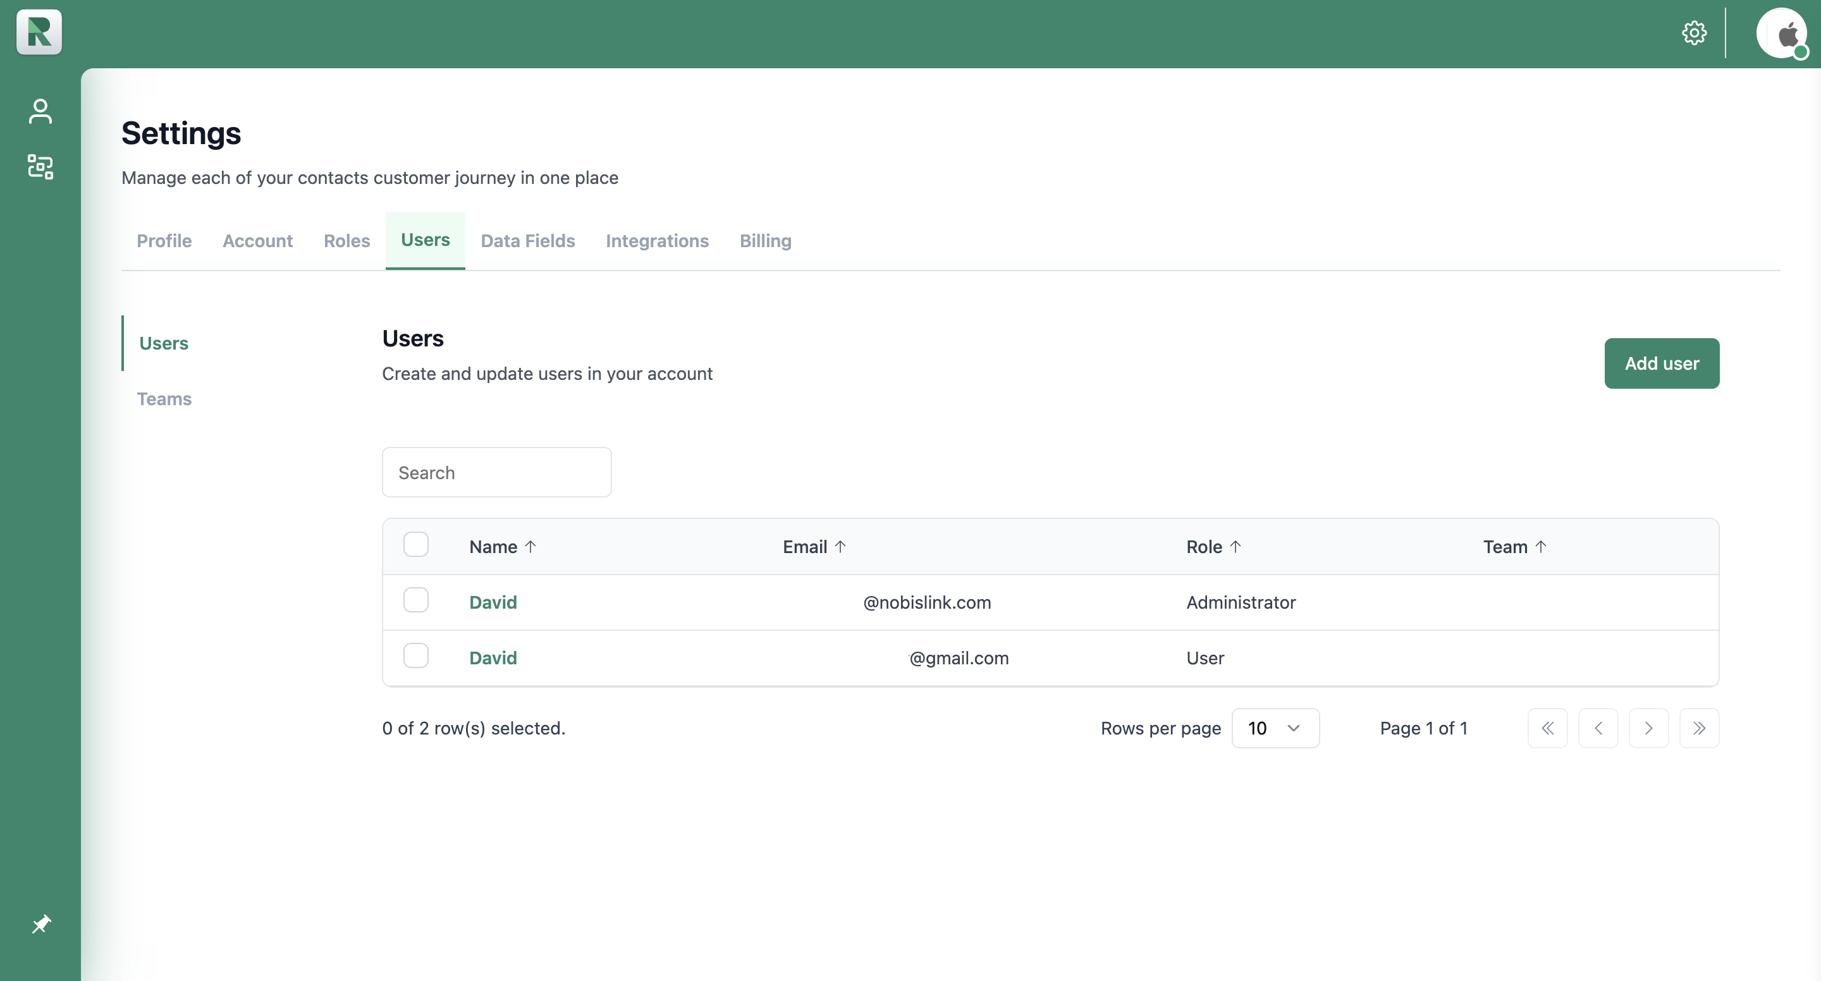Open the settings gear icon

pos(1694,32)
